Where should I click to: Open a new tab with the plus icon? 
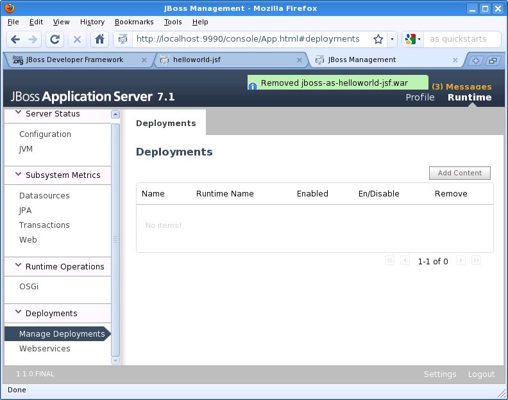tap(475, 60)
